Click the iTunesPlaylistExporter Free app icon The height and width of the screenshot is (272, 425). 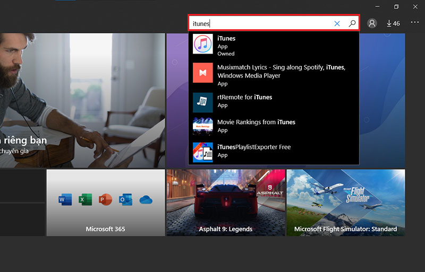click(x=203, y=151)
